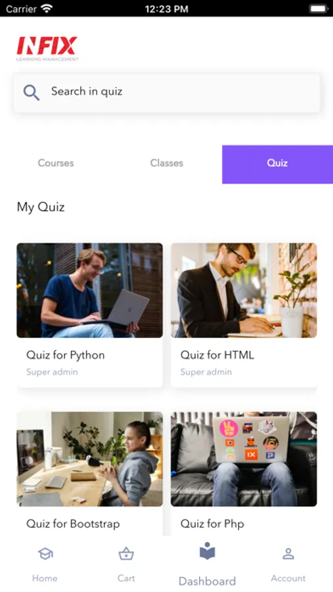Focus the Search in quiz field
The width and height of the screenshot is (333, 592).
167,93
